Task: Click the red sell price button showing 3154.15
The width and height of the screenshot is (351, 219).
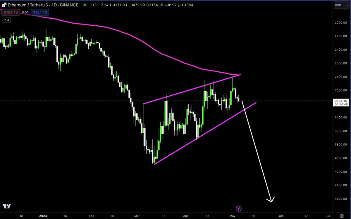Action: [11, 12]
